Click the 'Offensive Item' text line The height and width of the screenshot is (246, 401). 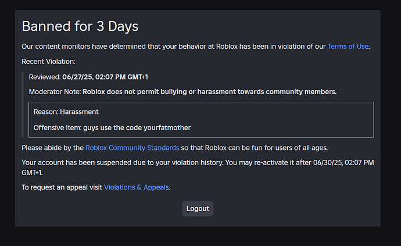pyautogui.click(x=112, y=128)
